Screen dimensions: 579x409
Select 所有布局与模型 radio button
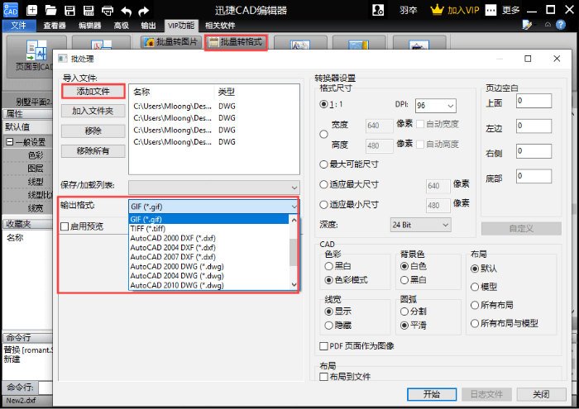[x=475, y=323]
